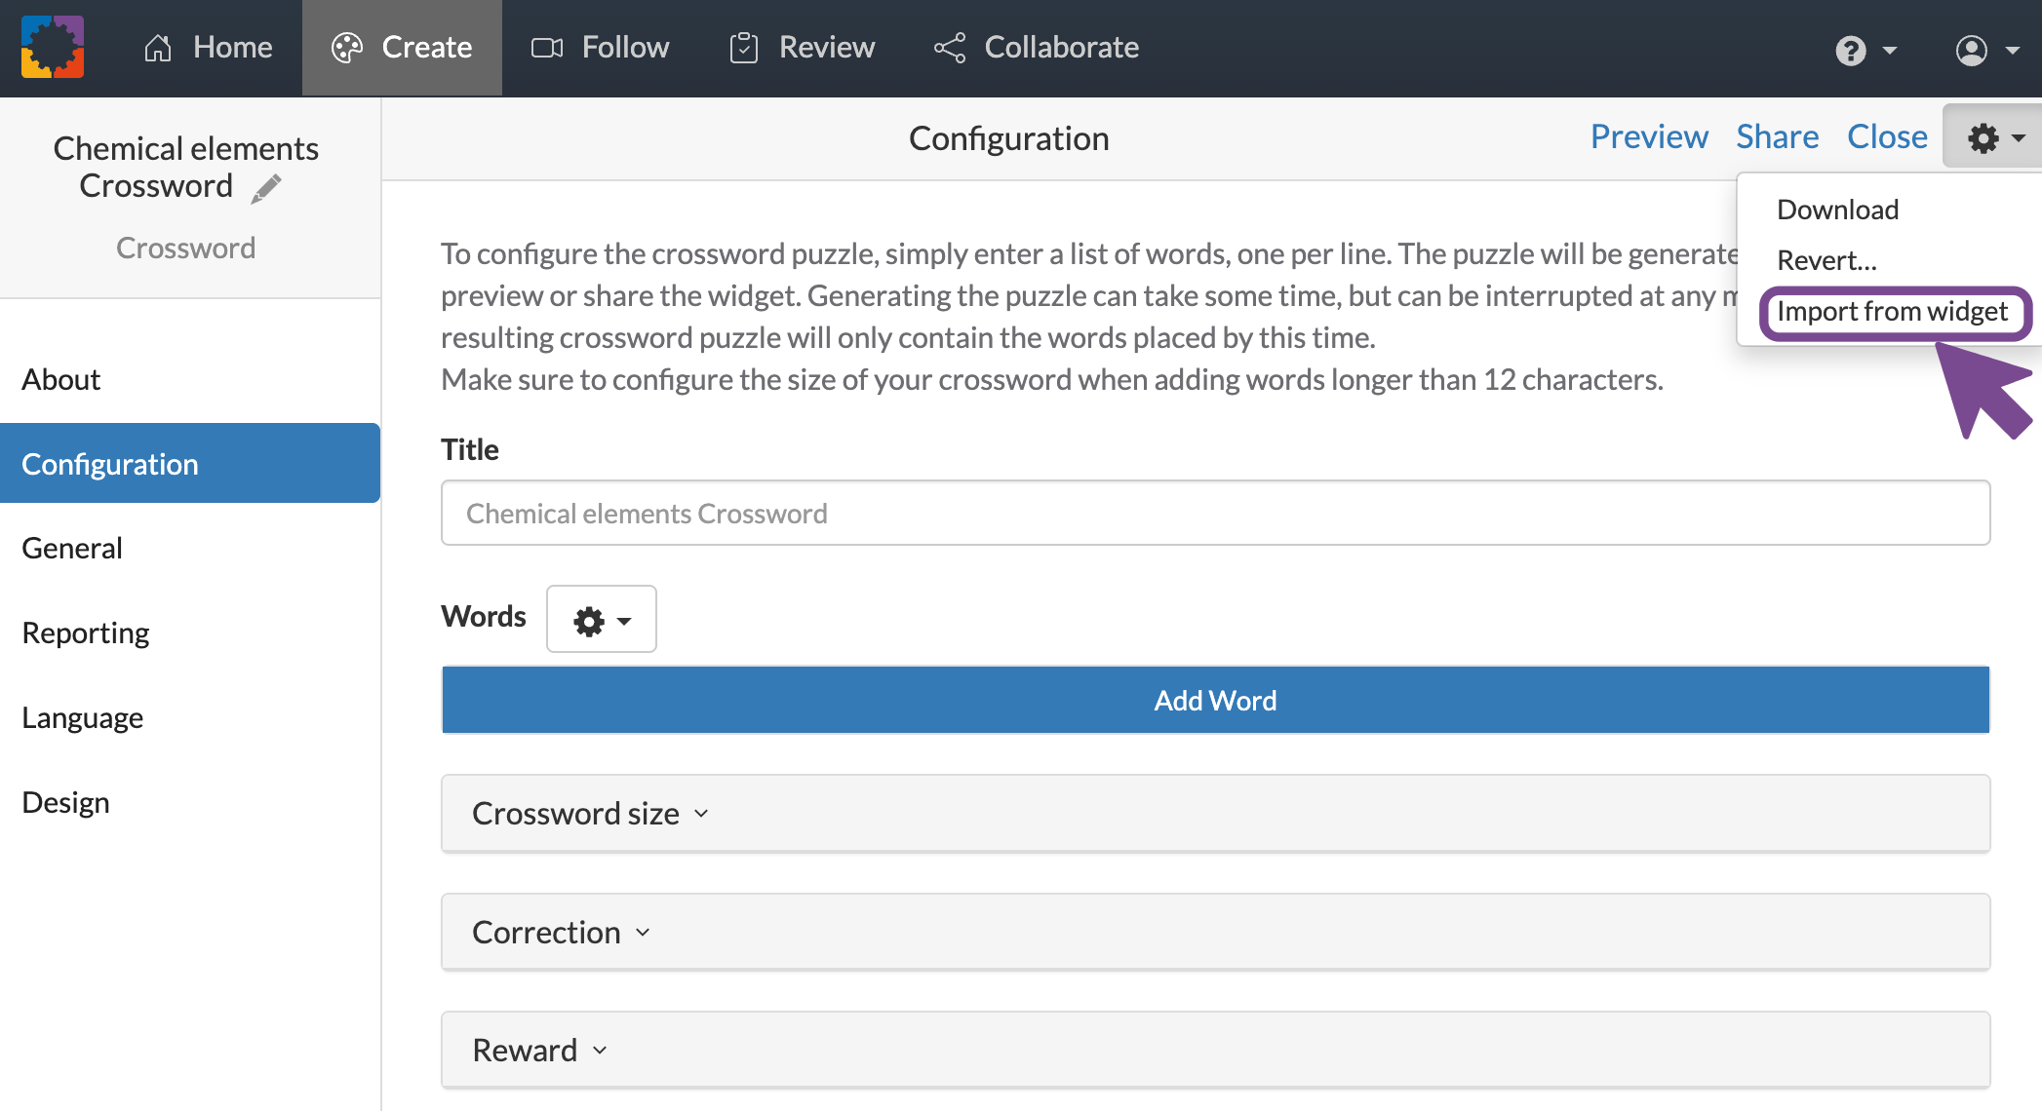This screenshot has width=2042, height=1111.
Task: Switch to the Reporting section
Action: coord(85,632)
